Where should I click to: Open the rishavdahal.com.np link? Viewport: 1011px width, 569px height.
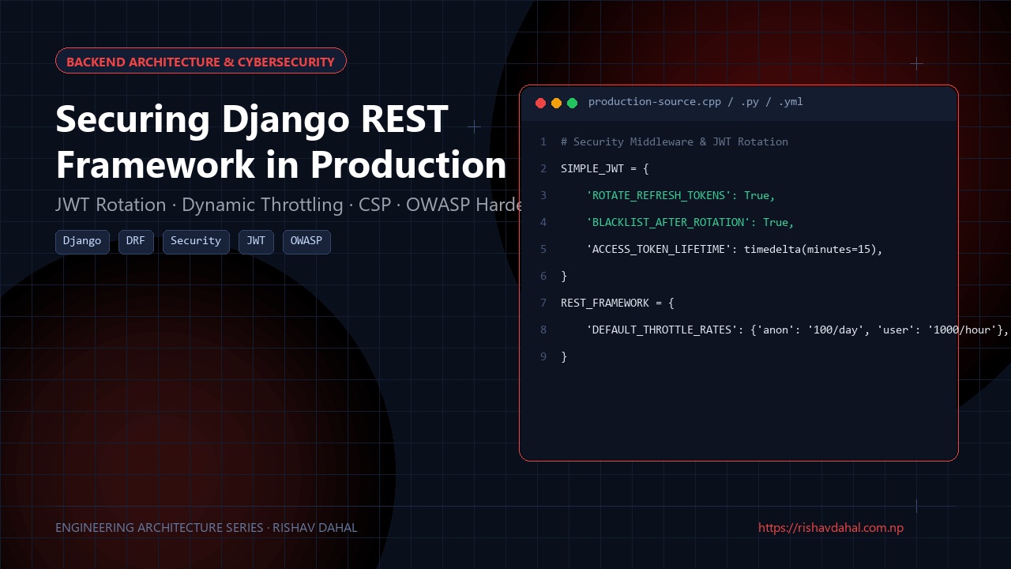tap(831, 528)
